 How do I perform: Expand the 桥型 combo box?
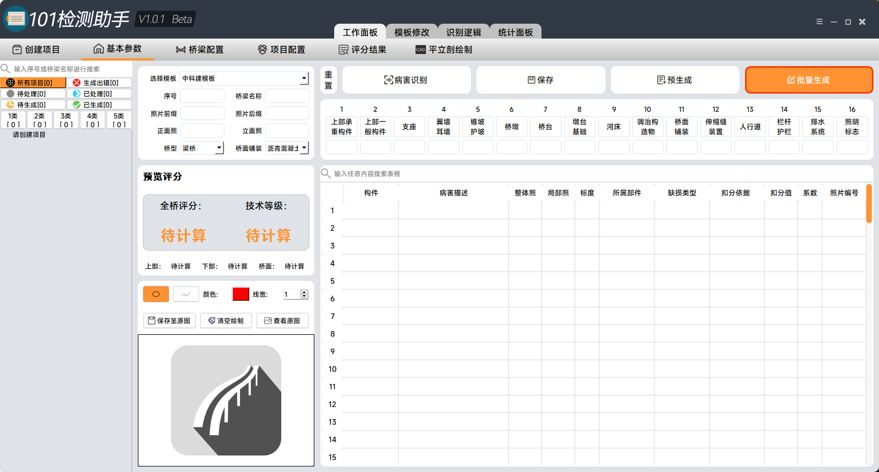(219, 148)
